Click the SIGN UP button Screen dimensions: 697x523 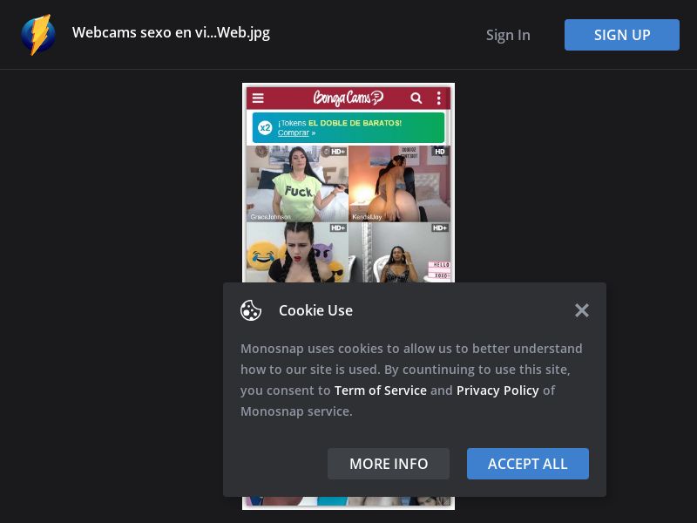[x=621, y=35]
